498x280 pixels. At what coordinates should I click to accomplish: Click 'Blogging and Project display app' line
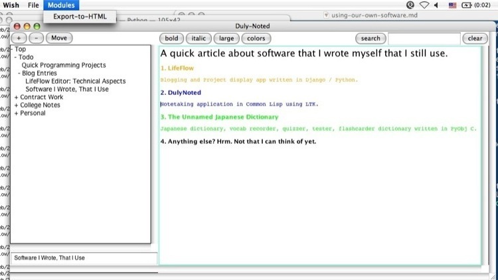pyautogui.click(x=259, y=80)
